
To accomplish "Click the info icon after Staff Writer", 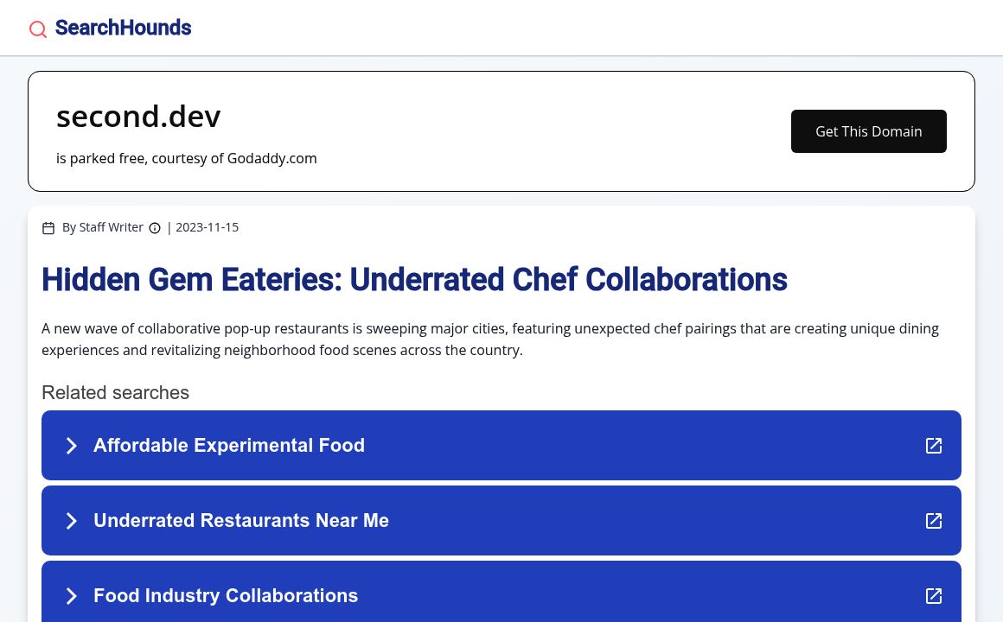I will pyautogui.click(x=155, y=228).
